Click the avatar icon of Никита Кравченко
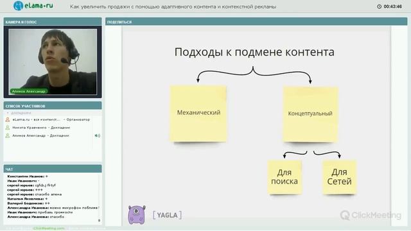Image resolution: width=411 pixels, height=231 pixels. tap(8, 128)
